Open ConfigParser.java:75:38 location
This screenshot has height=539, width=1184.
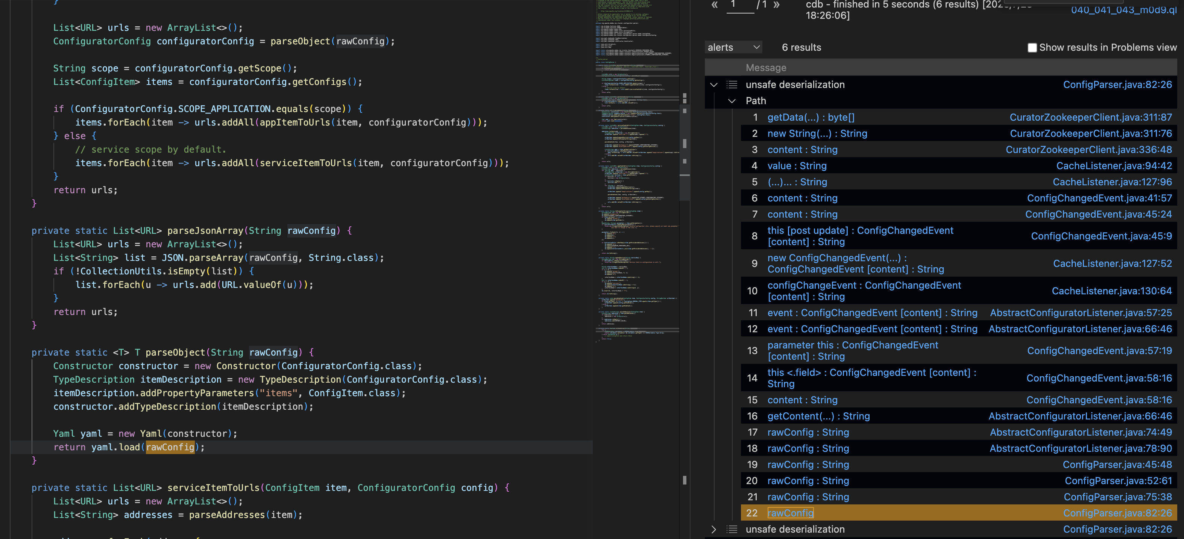[x=1118, y=497]
